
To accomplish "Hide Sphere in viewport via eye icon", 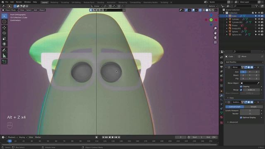I will (259, 31).
